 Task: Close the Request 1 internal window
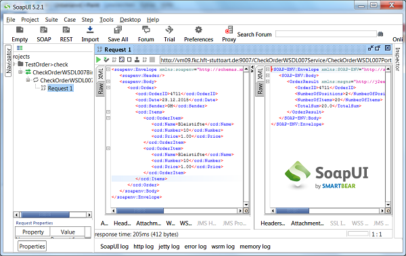[388, 48]
